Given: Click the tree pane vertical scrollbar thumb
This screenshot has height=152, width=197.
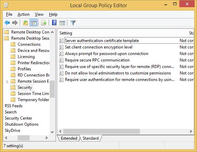Looking at the screenshot, I should [52, 89].
